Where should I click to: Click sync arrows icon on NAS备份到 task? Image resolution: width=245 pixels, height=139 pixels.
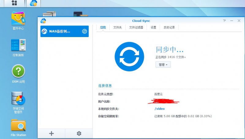tap(85, 31)
